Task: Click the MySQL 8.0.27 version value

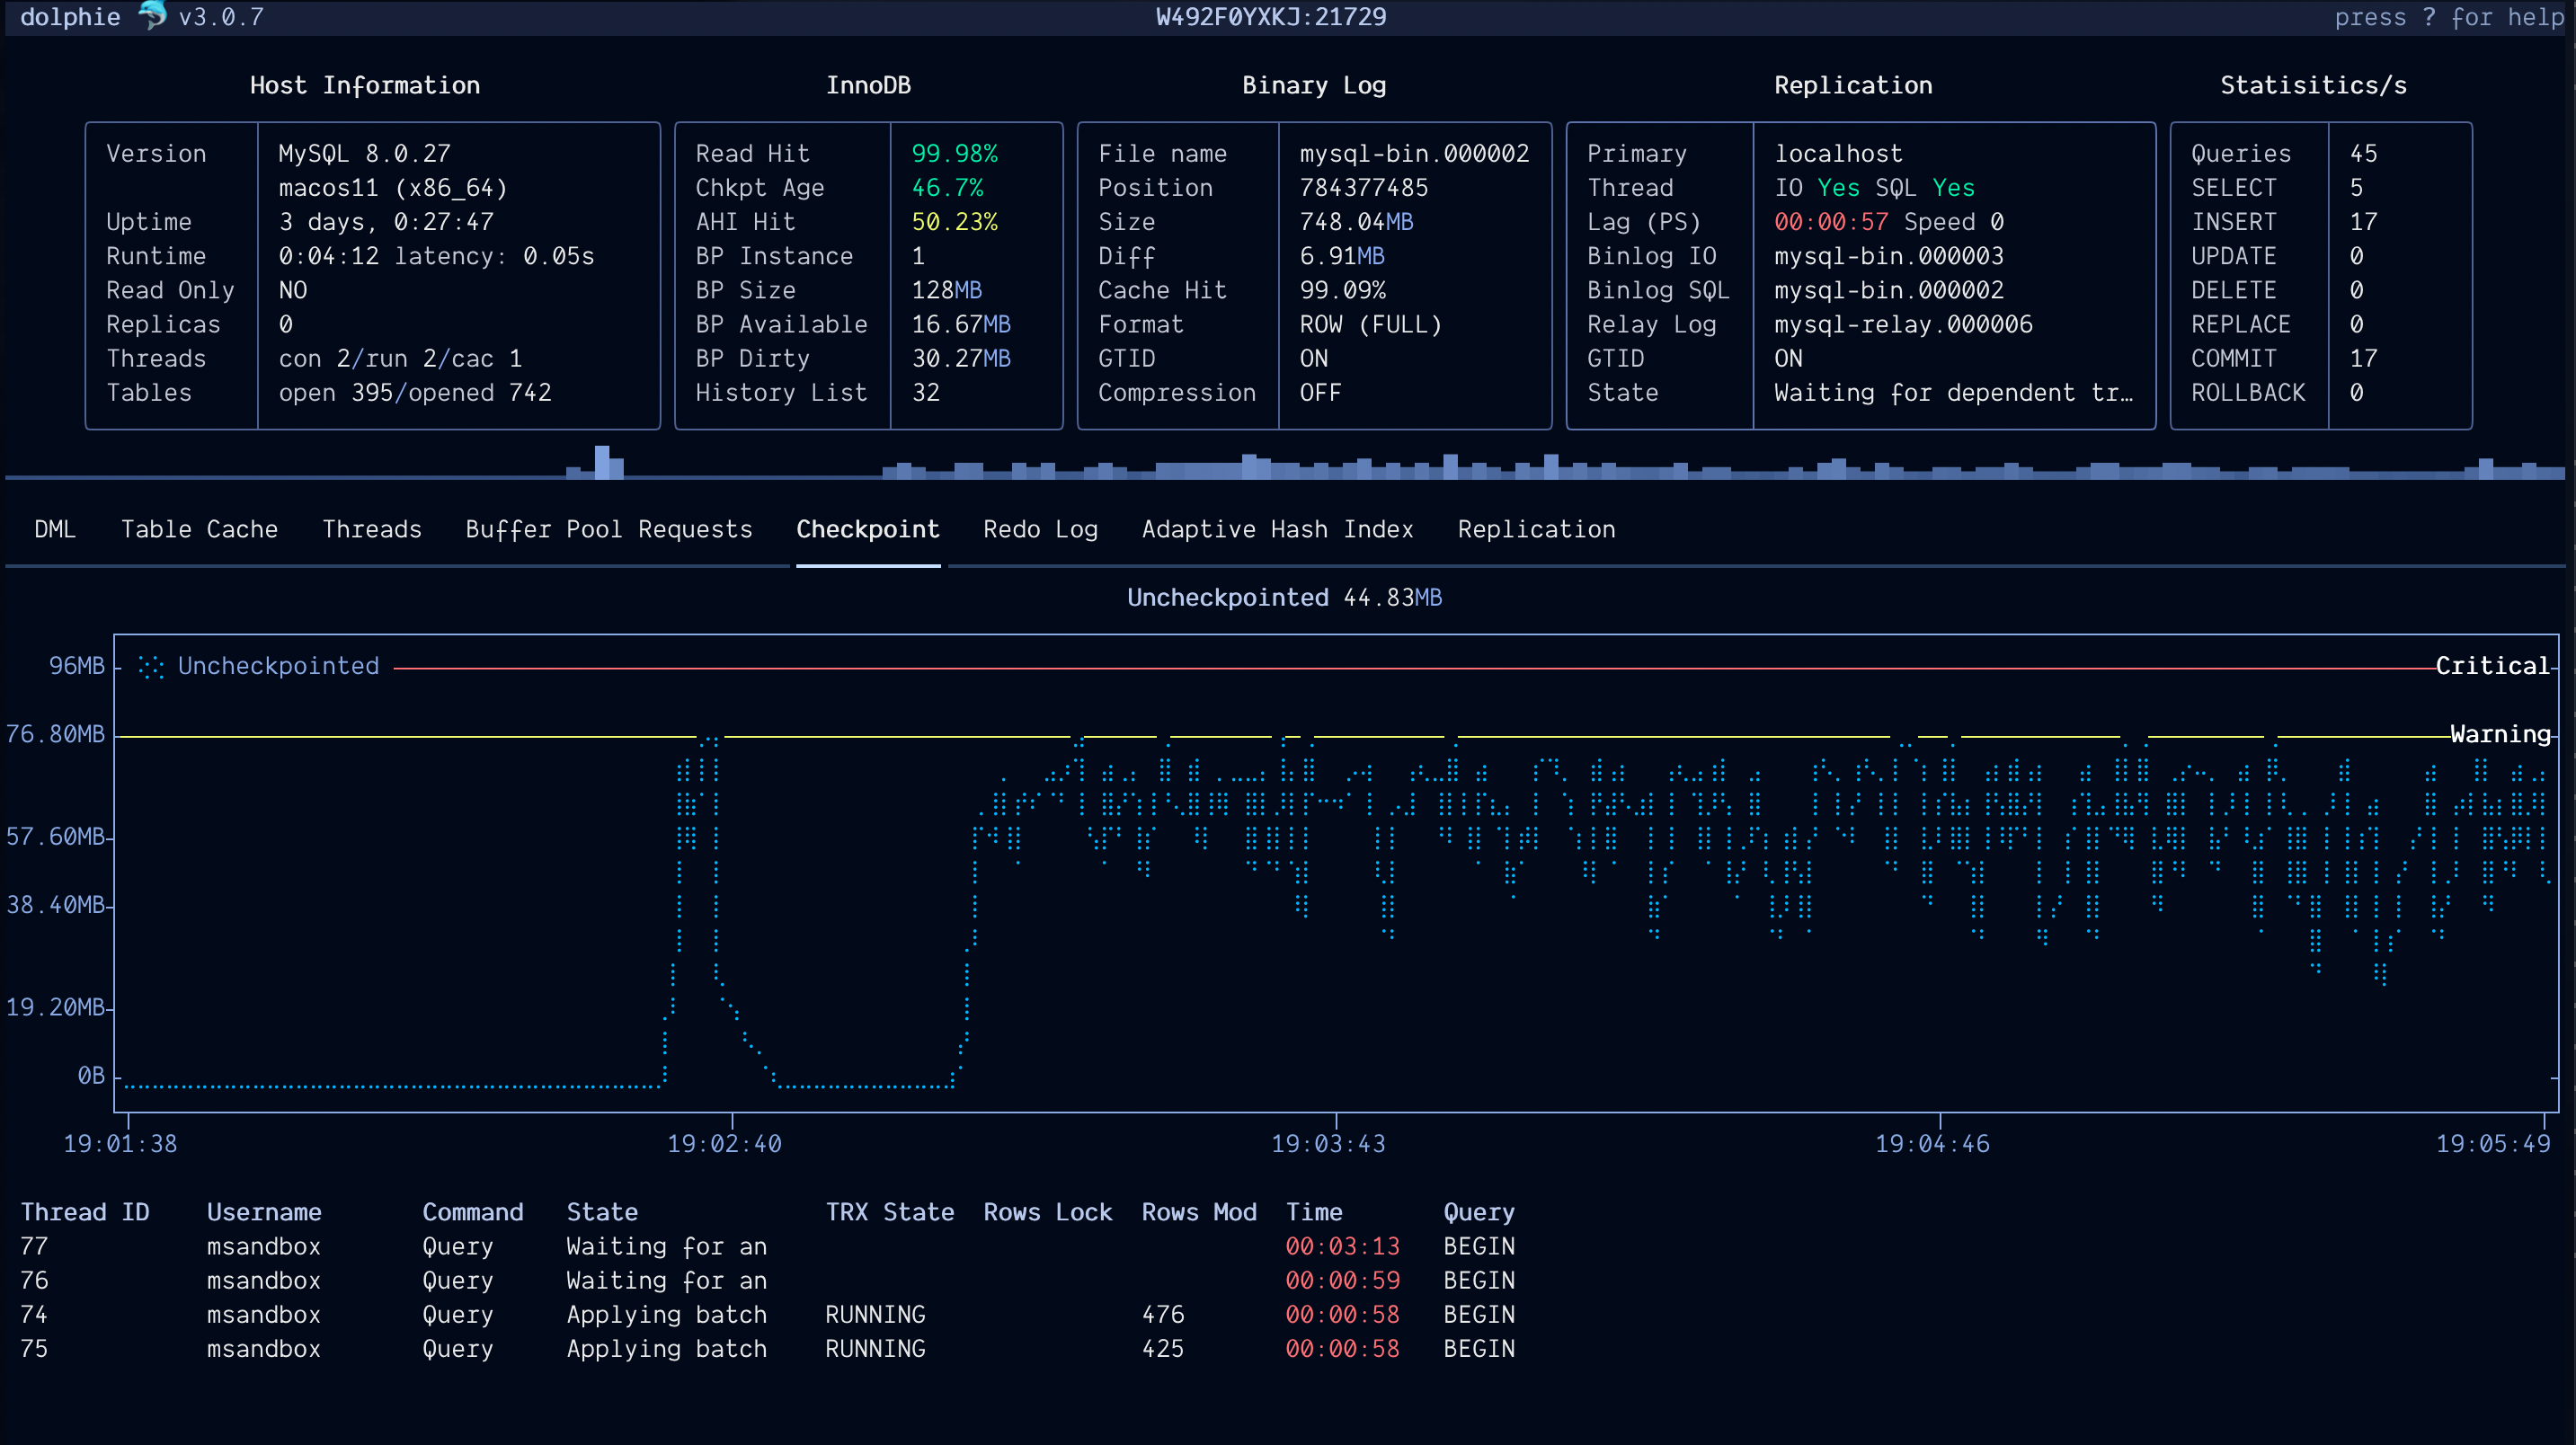Action: [x=365, y=153]
